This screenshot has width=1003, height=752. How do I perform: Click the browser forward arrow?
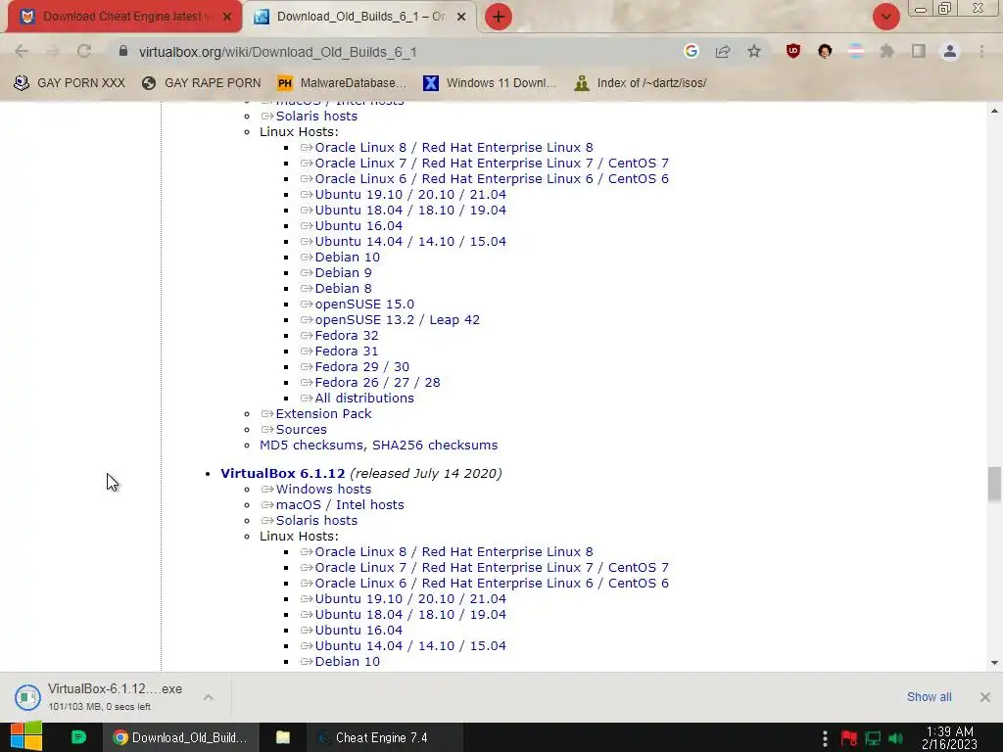point(53,52)
